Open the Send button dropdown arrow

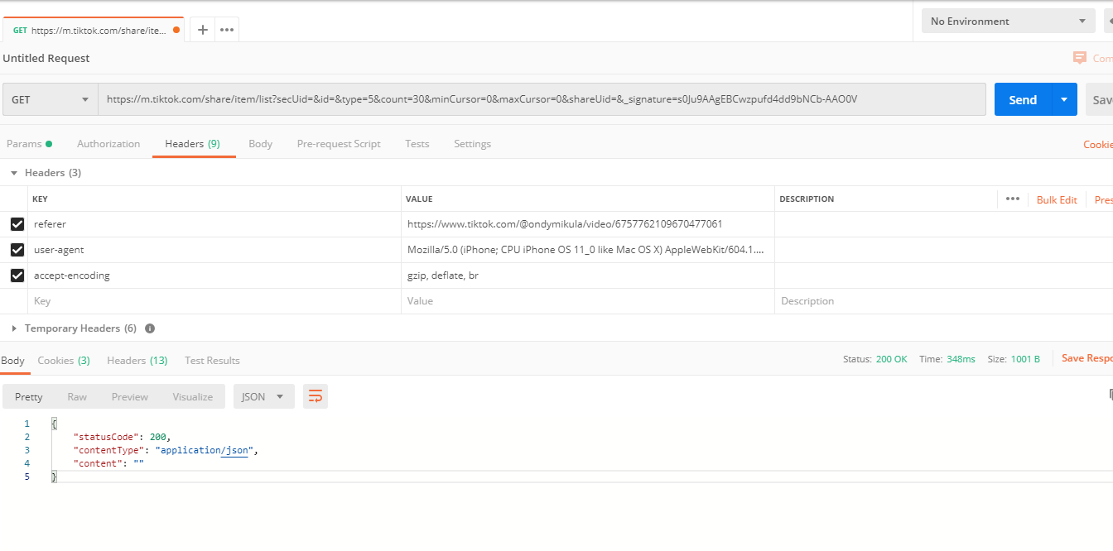click(x=1064, y=99)
